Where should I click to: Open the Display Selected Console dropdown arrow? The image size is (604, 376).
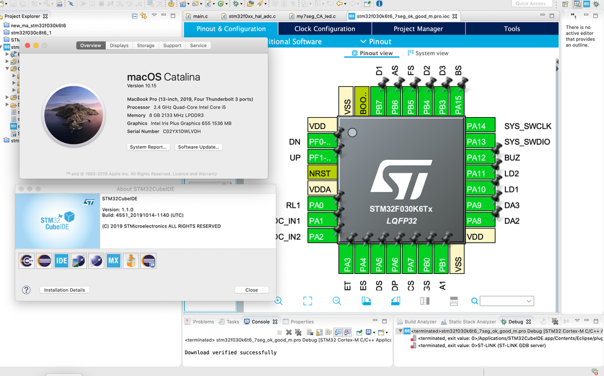374,333
